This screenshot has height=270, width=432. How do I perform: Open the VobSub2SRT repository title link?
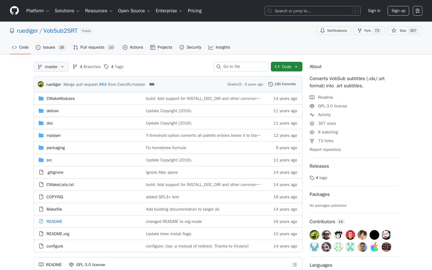click(x=60, y=31)
